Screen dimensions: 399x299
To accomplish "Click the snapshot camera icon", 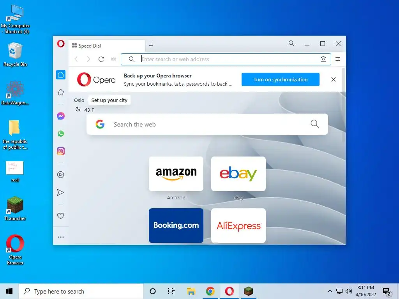I will (x=323, y=59).
